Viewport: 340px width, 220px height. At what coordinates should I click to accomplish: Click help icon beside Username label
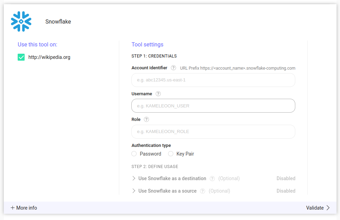[x=158, y=94]
